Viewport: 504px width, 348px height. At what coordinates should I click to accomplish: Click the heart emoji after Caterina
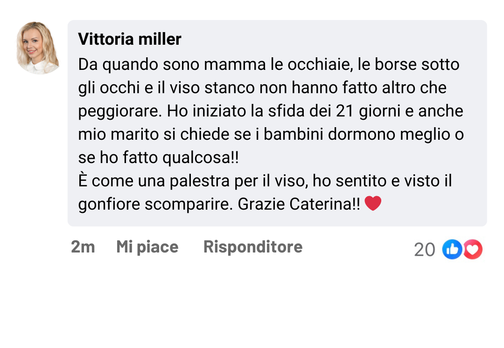tap(373, 204)
